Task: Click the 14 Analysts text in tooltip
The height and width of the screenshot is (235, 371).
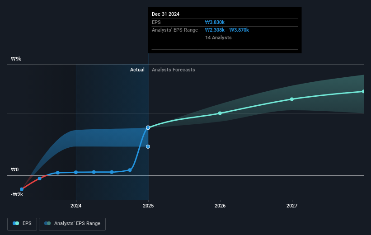Action: [218, 38]
